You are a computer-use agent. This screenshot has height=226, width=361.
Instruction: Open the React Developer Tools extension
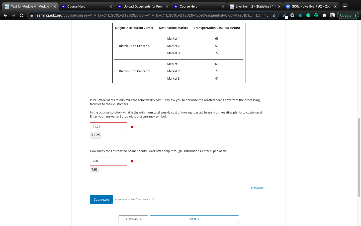point(300,15)
